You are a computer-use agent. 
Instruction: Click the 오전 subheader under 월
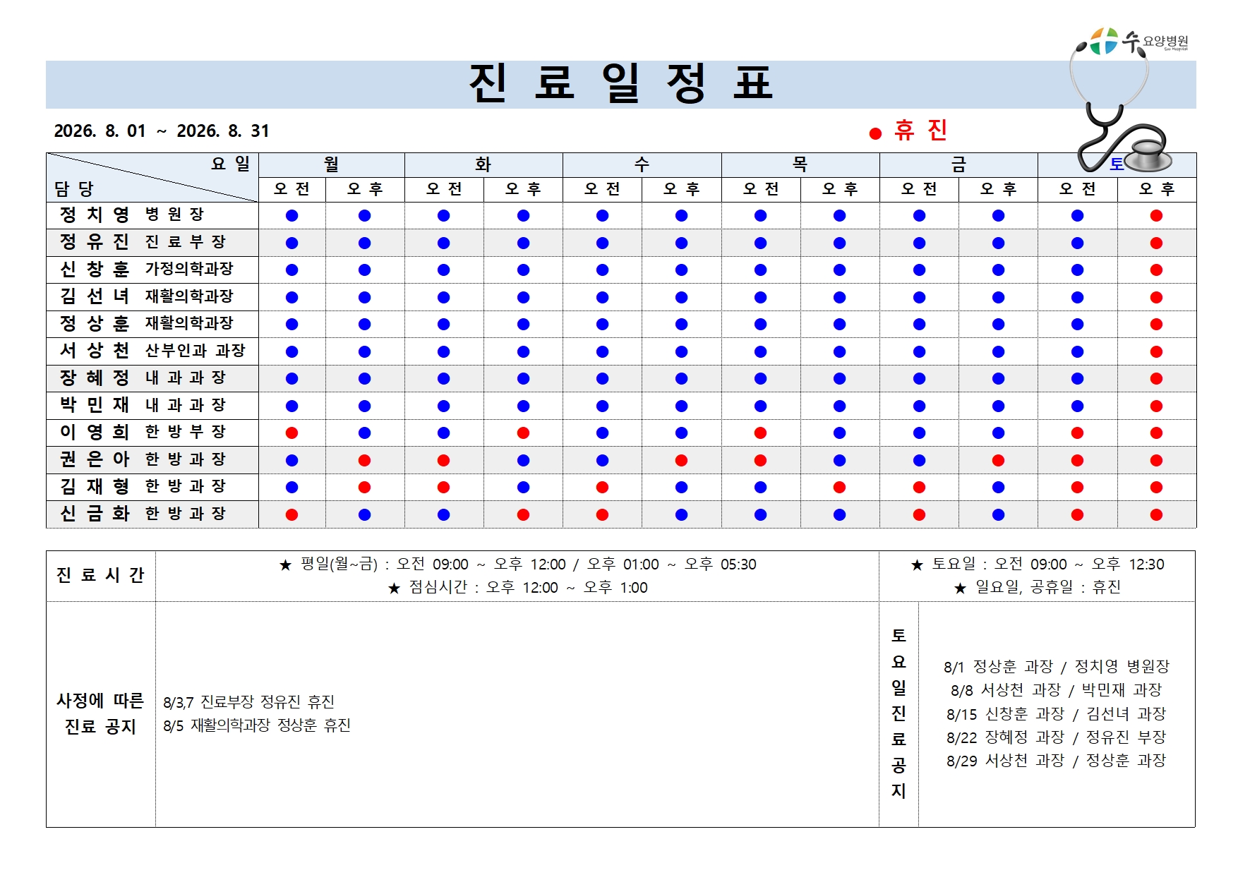point(292,189)
